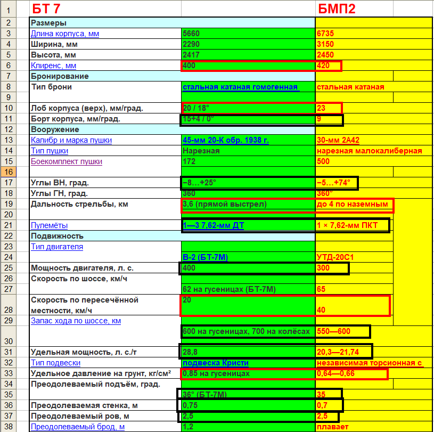Select row header 16
This screenshot has height=432, width=434.
(9, 172)
